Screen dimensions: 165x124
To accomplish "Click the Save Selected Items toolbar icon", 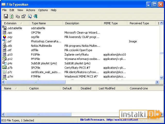I will coord(6,16).
